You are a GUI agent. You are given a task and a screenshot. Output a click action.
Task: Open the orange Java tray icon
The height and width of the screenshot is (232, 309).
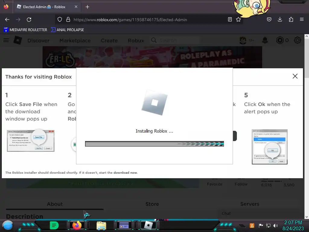[252, 225]
